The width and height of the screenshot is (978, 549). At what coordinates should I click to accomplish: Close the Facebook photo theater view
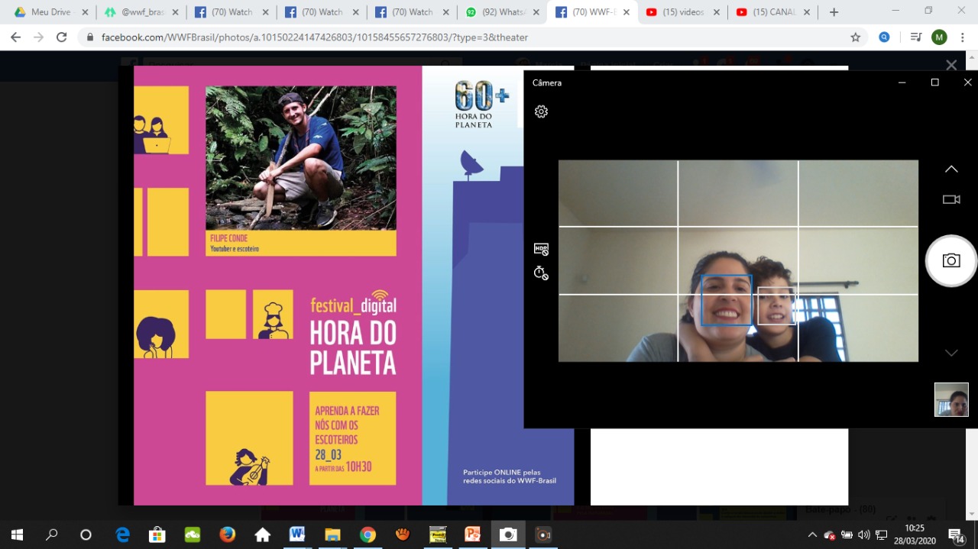pyautogui.click(x=951, y=66)
